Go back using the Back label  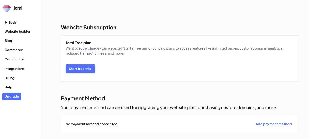point(12,23)
